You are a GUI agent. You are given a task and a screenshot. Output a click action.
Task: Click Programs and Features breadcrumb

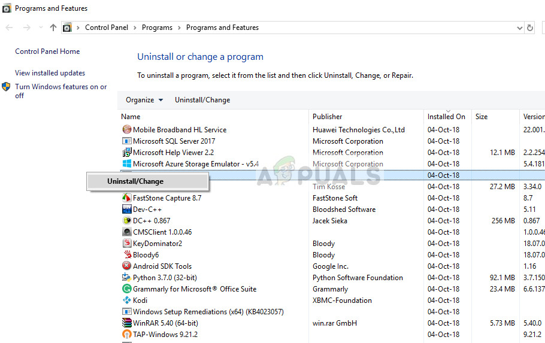(222, 28)
